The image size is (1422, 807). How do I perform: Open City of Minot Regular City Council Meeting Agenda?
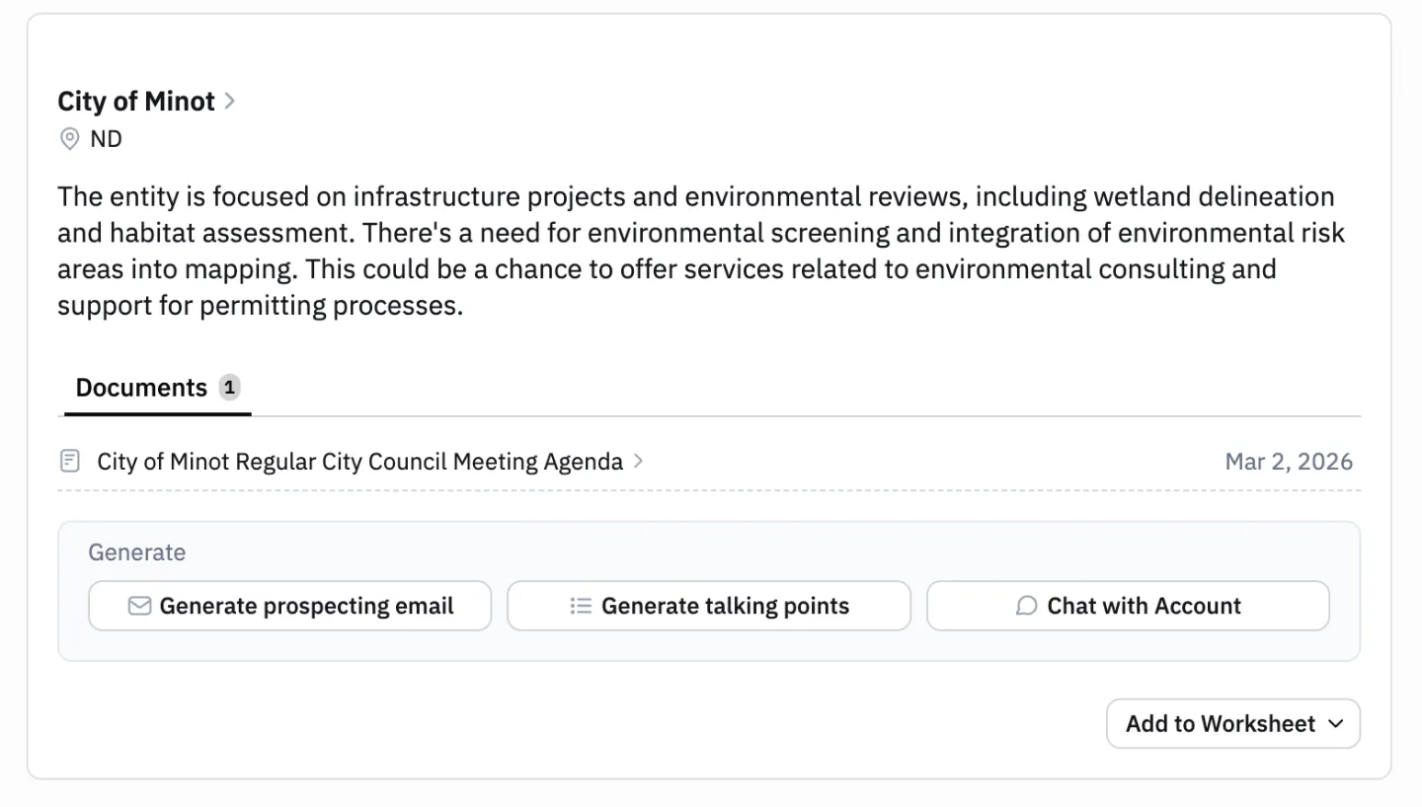(x=359, y=461)
